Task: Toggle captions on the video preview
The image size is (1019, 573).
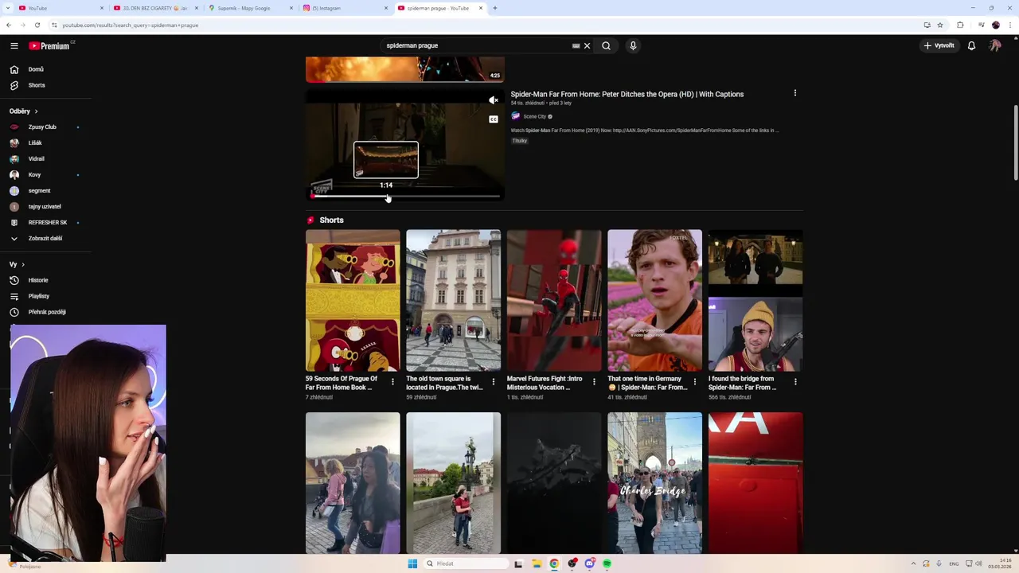Action: click(494, 119)
